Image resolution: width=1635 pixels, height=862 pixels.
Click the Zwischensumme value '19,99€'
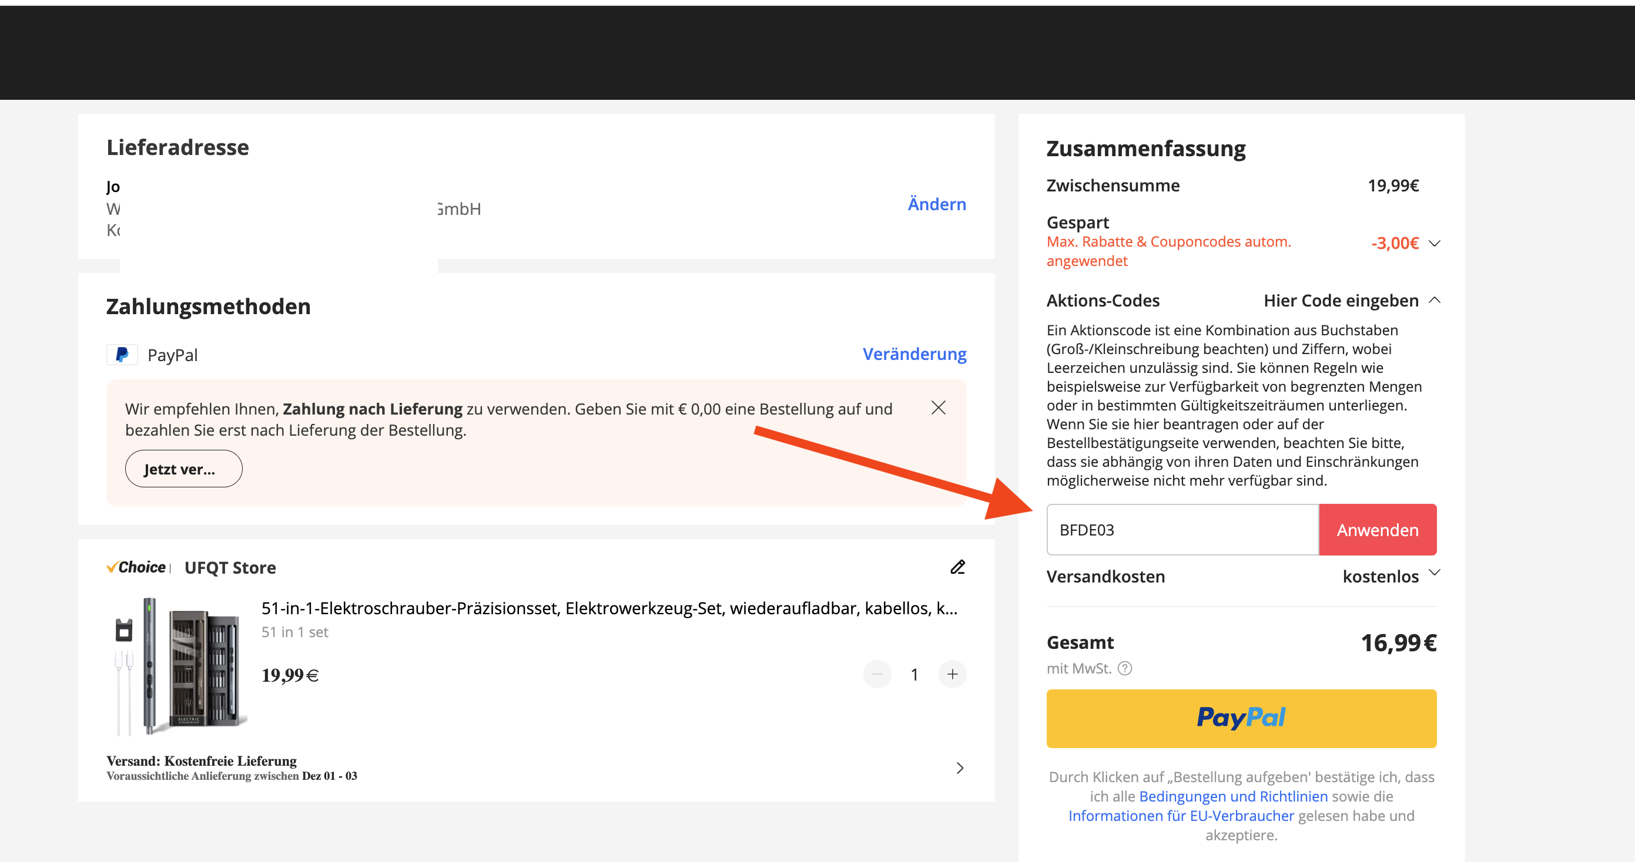tap(1393, 186)
